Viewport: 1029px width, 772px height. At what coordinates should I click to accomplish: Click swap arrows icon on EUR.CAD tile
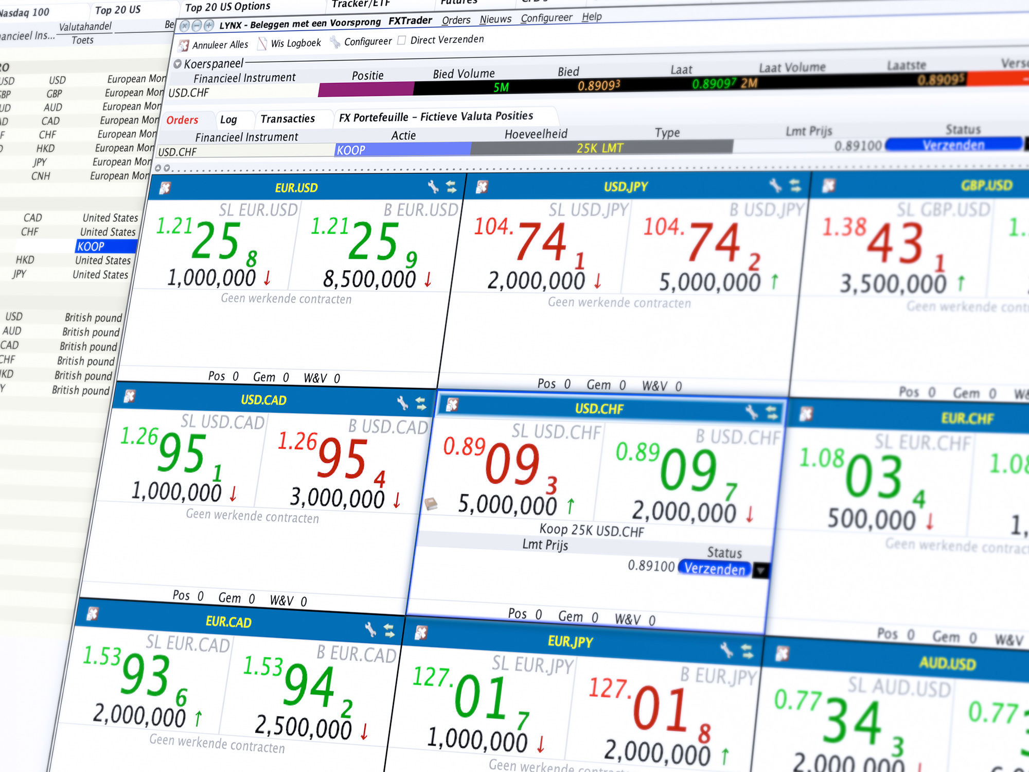[389, 630]
